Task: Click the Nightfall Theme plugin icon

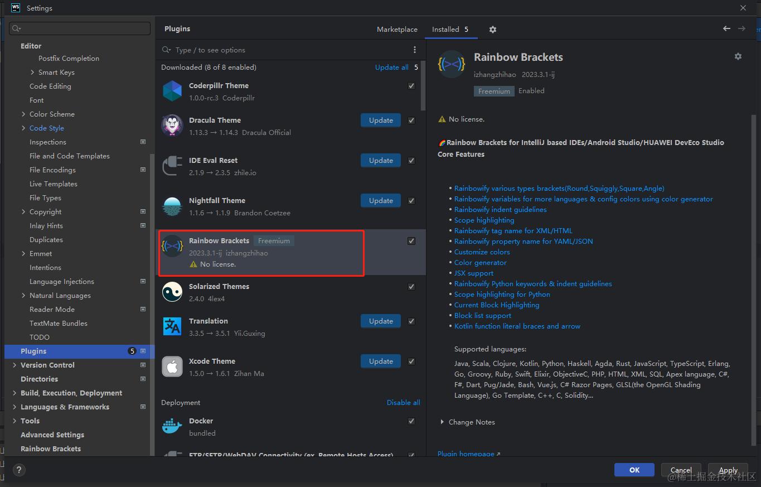Action: point(172,206)
